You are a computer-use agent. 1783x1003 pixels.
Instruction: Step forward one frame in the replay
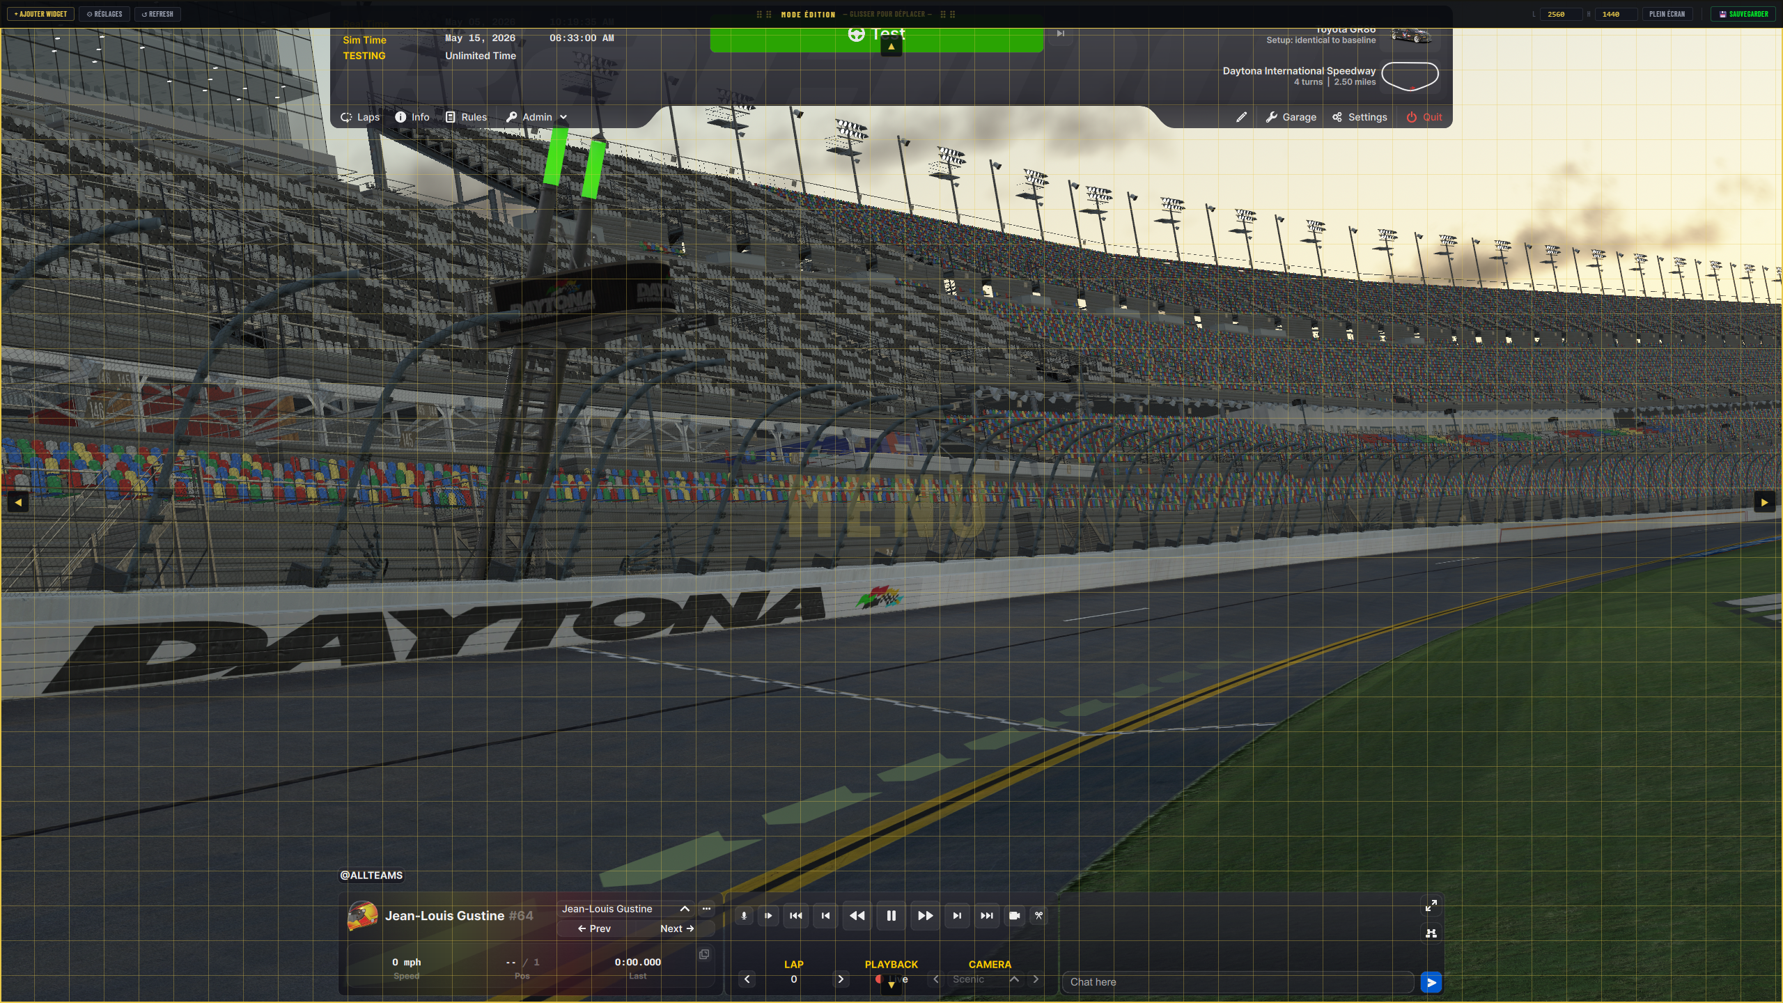957,916
